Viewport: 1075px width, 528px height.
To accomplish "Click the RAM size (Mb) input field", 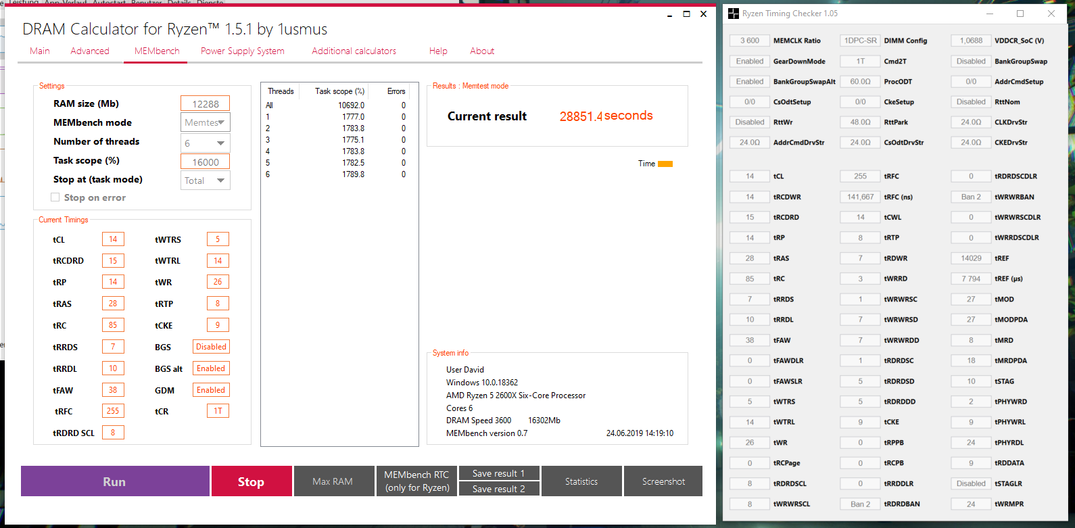I will pyautogui.click(x=206, y=103).
